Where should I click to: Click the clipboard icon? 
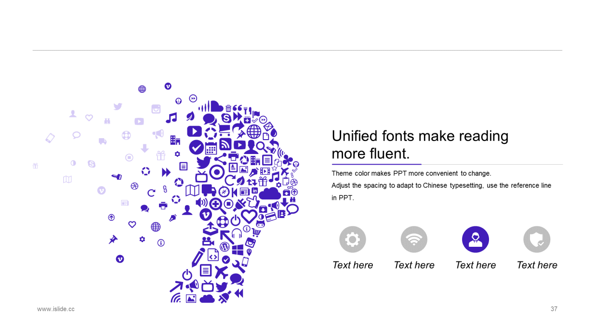click(x=285, y=181)
